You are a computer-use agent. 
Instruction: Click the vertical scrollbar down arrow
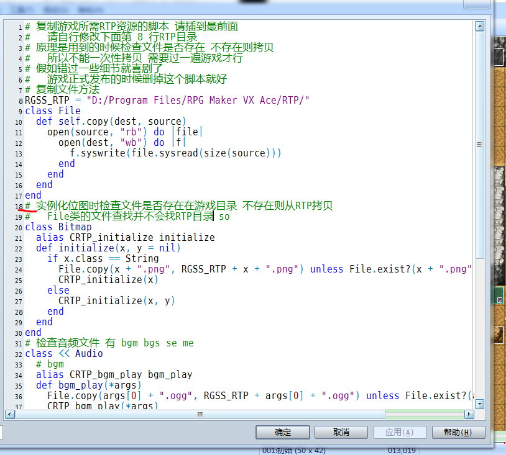point(479,403)
